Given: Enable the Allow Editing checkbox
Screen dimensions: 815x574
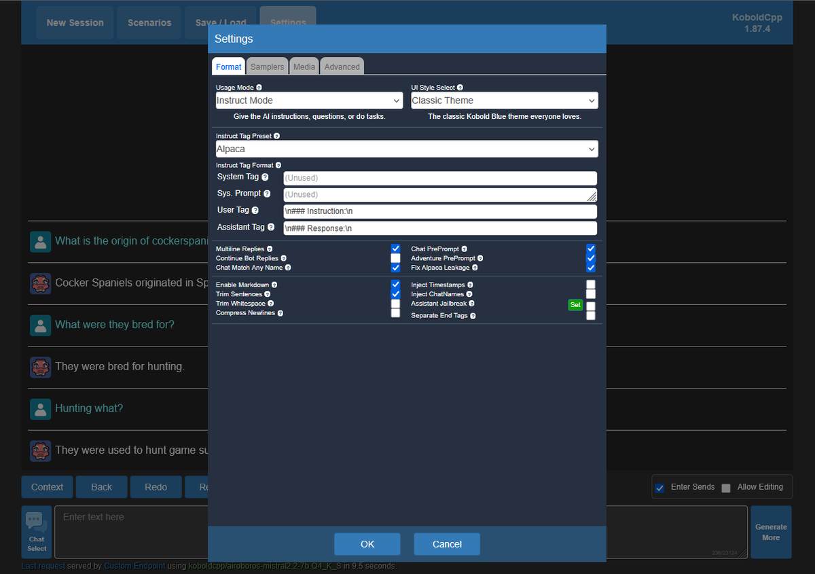Looking at the screenshot, I should tap(726, 488).
